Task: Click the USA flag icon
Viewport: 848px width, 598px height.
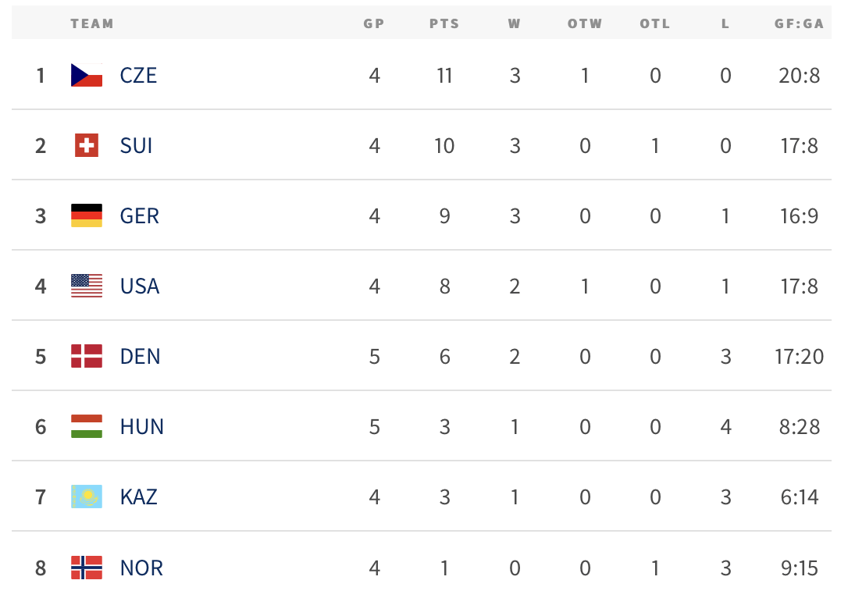Action: [87, 286]
